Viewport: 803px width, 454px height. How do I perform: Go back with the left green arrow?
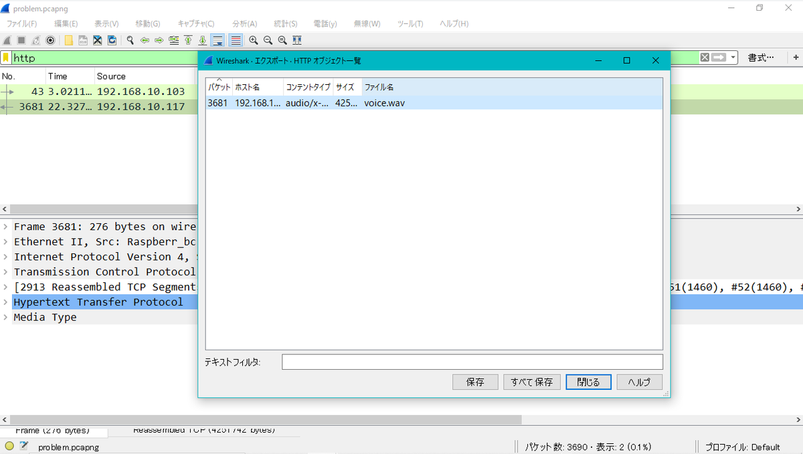click(x=145, y=40)
